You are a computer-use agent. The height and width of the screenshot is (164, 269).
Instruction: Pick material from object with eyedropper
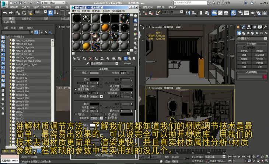coord(87,64)
